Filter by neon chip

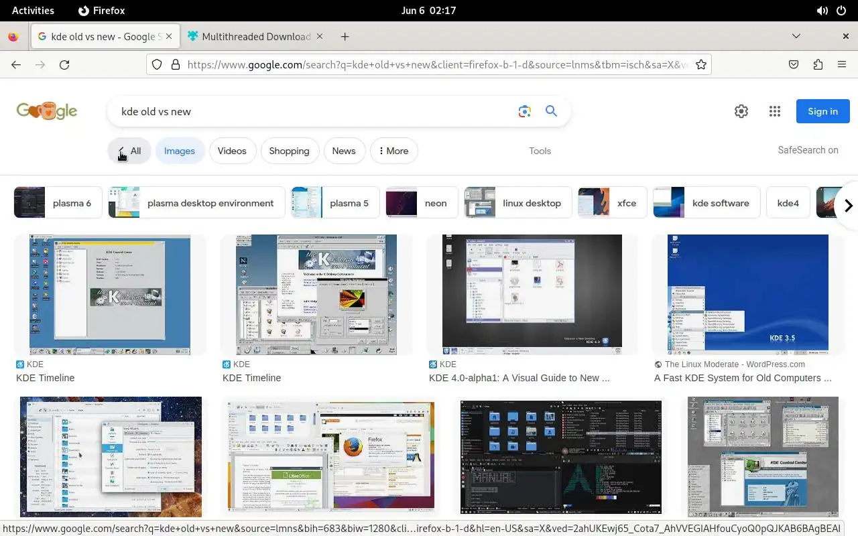click(x=422, y=203)
